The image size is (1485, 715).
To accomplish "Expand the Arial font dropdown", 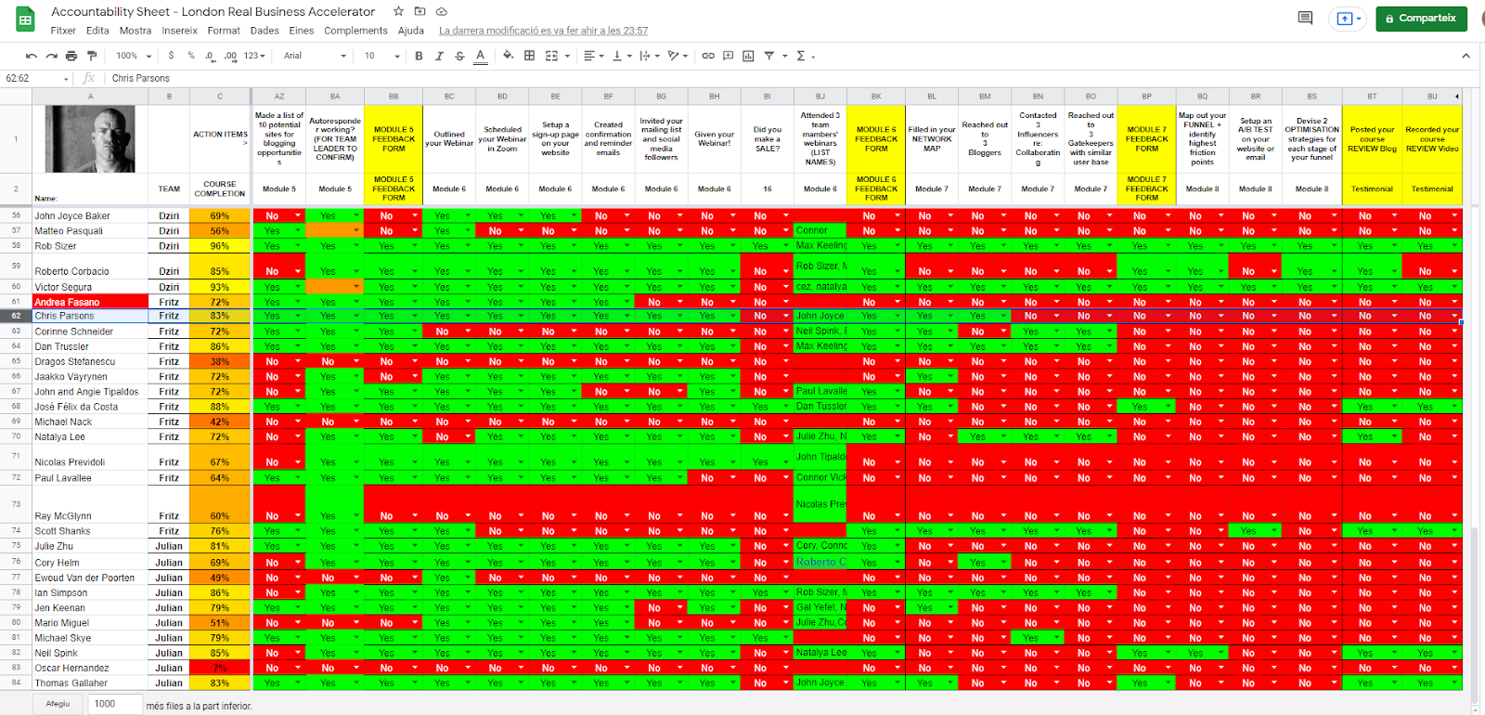I will 315,56.
